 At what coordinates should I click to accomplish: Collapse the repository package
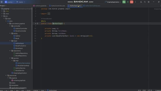(10, 51)
